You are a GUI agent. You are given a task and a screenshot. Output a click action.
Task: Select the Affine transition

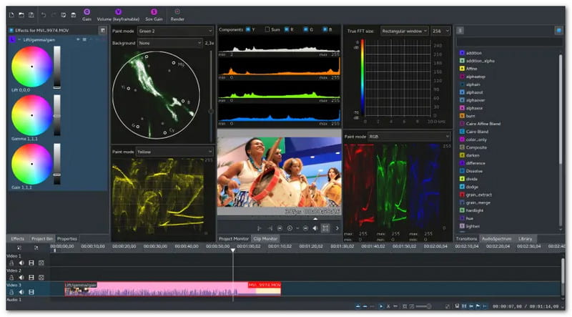471,69
